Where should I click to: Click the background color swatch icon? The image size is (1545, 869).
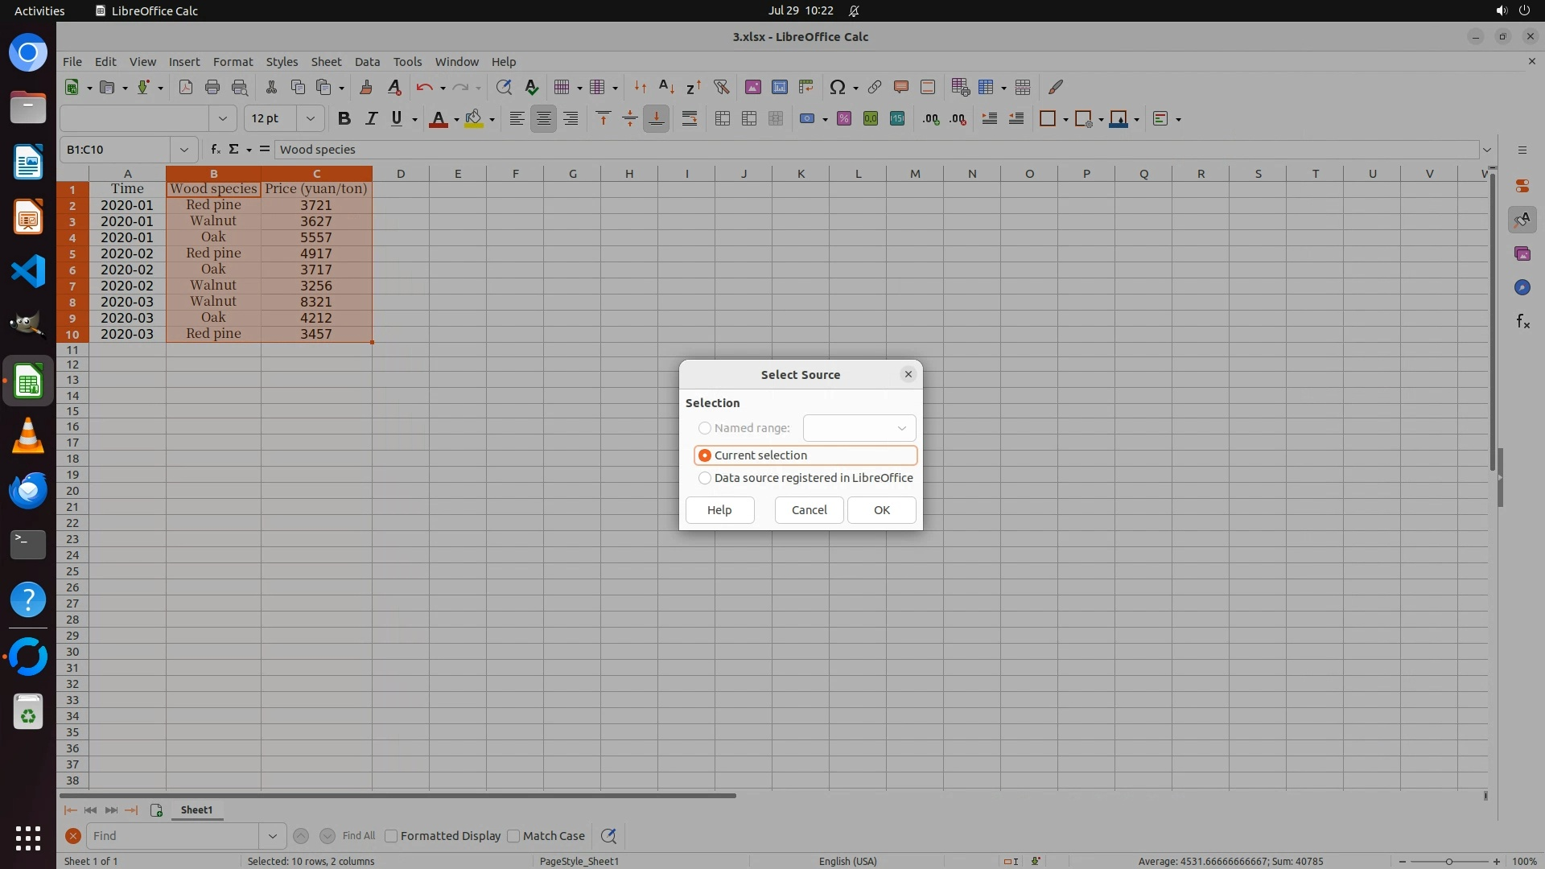[x=474, y=119]
